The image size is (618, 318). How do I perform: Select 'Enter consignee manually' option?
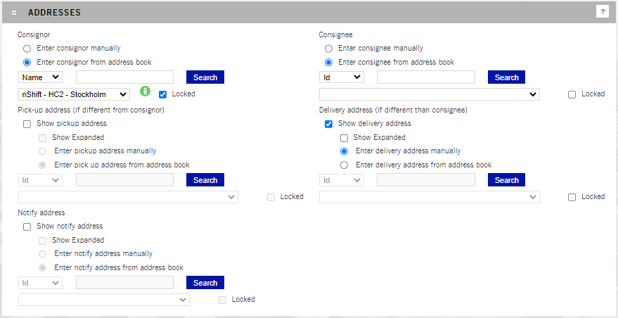coord(329,49)
